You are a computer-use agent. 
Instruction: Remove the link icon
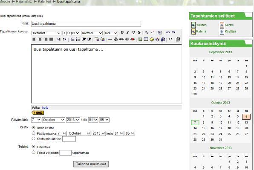127,39
